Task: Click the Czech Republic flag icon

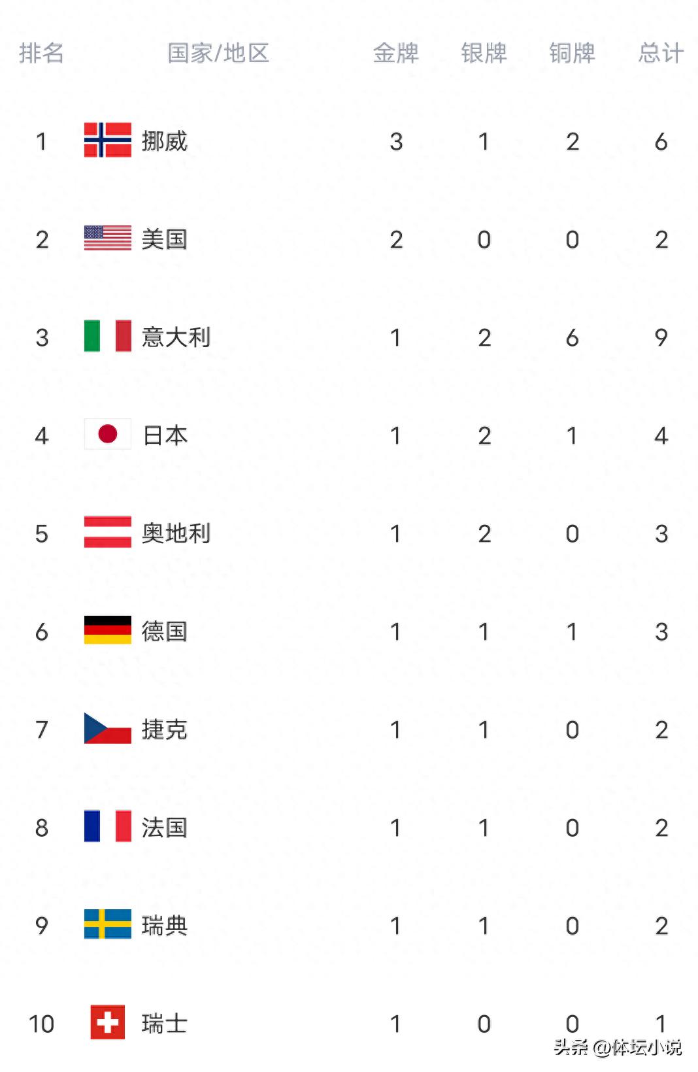Action: [108, 729]
